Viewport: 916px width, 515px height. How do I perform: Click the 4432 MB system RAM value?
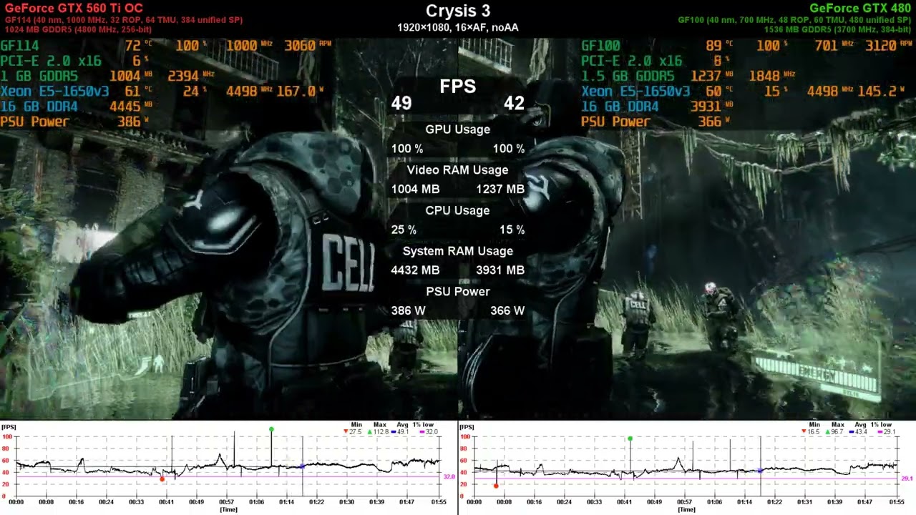tap(415, 270)
